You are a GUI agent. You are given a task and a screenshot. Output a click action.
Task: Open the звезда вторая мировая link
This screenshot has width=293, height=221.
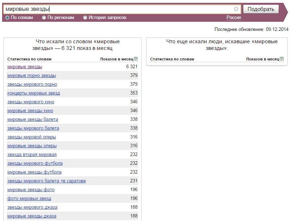pos(32,154)
